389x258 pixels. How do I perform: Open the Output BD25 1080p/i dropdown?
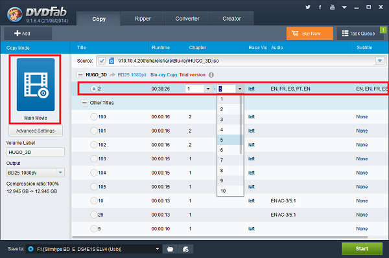click(x=60, y=173)
